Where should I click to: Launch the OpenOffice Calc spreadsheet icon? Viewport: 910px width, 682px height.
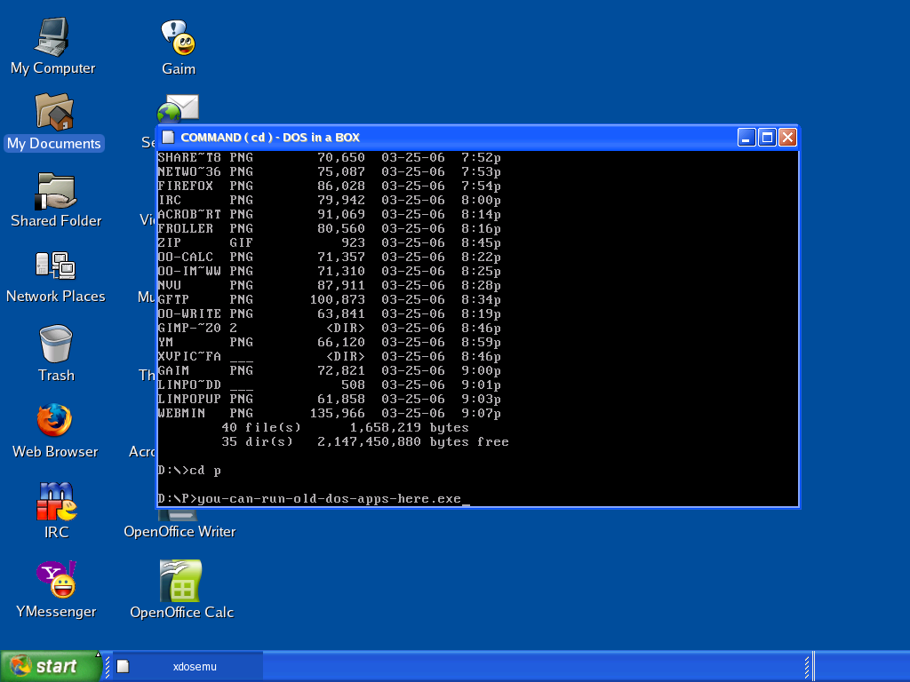tap(181, 581)
